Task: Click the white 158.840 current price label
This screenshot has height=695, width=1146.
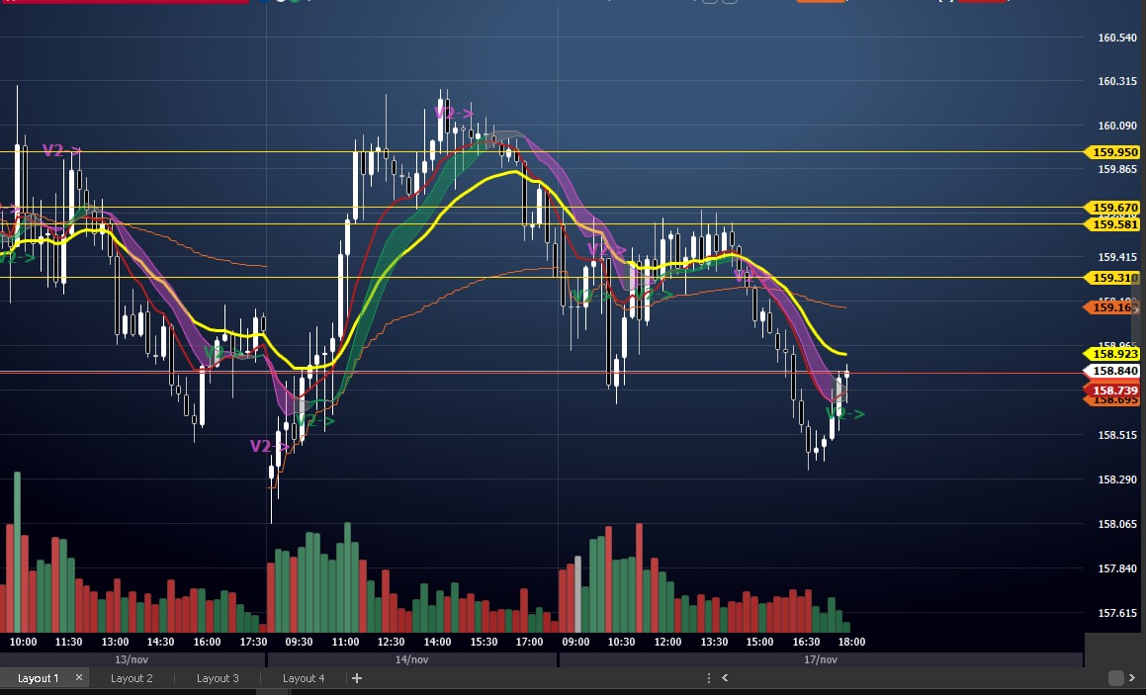Action: pyautogui.click(x=1115, y=371)
